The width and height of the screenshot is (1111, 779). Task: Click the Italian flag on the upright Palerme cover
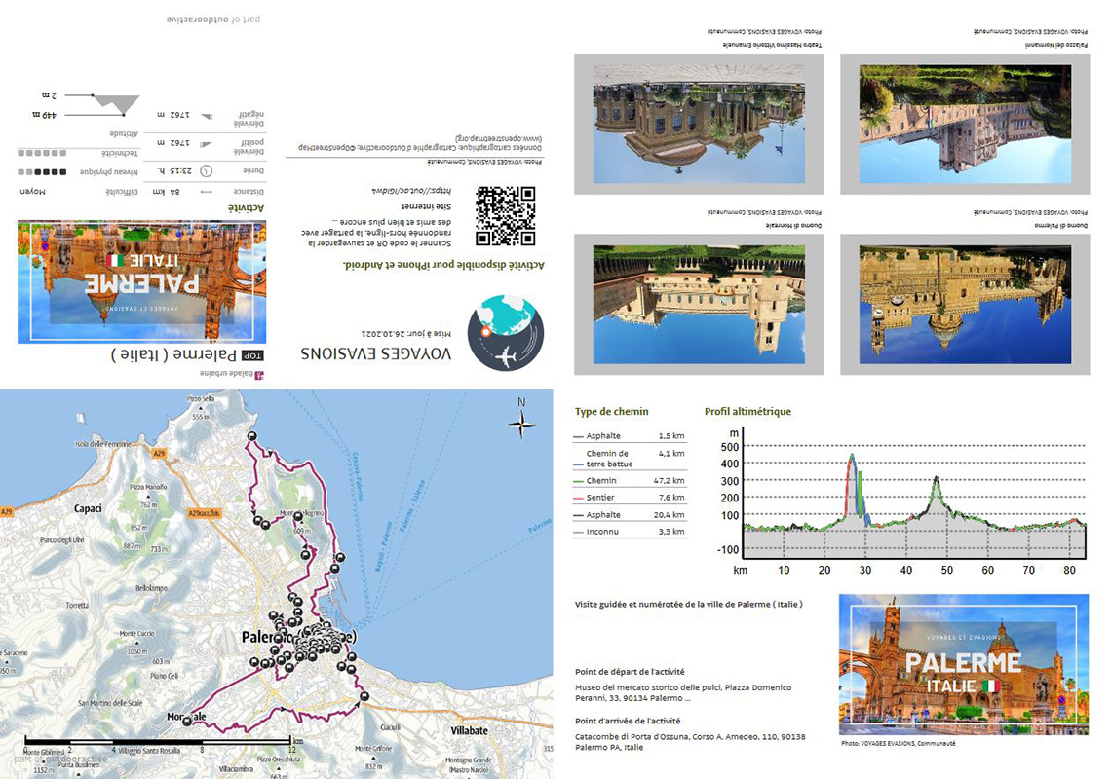pos(991,686)
